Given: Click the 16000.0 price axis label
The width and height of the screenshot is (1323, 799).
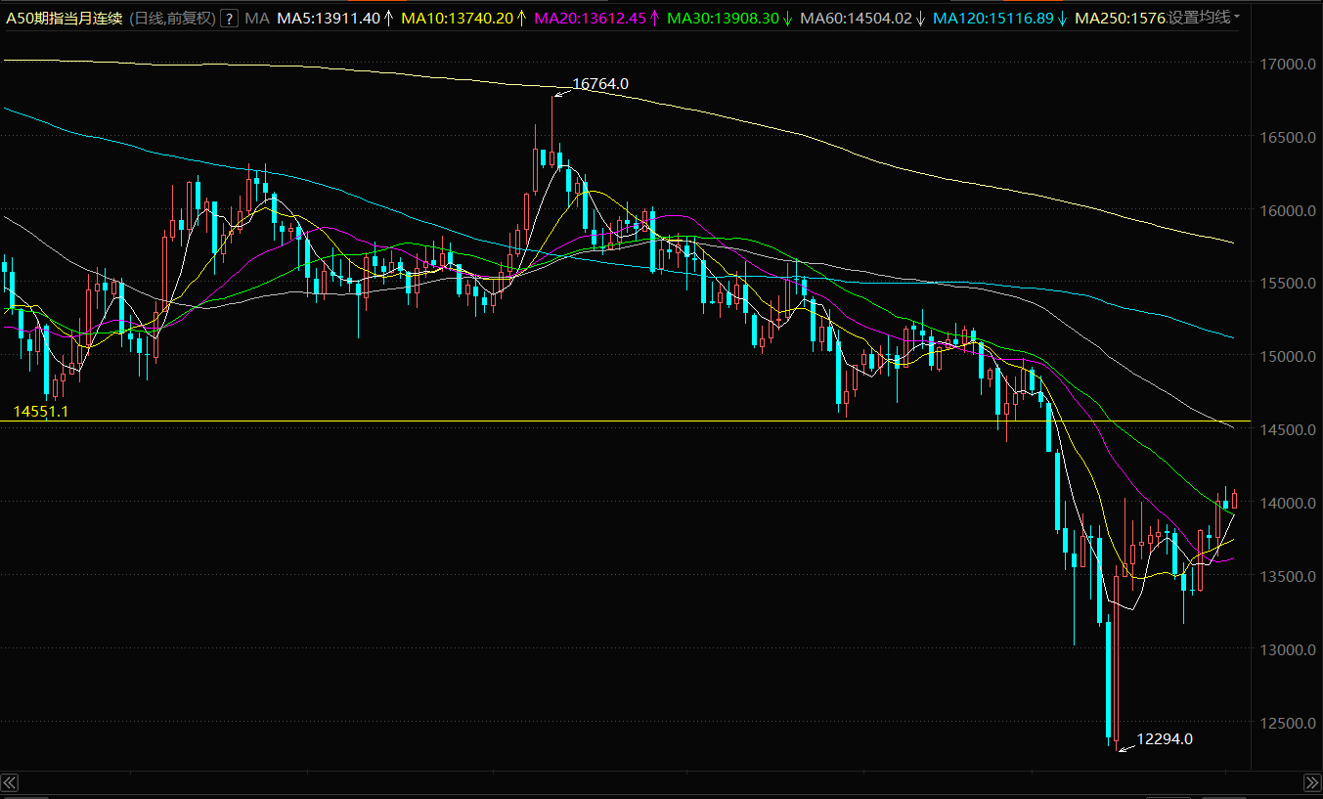Looking at the screenshot, I should pos(1286,210).
